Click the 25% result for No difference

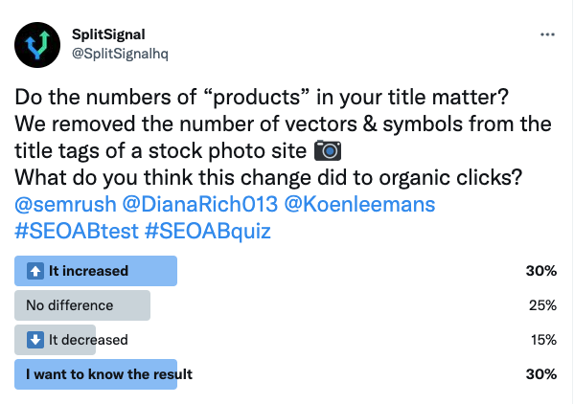[x=542, y=305]
